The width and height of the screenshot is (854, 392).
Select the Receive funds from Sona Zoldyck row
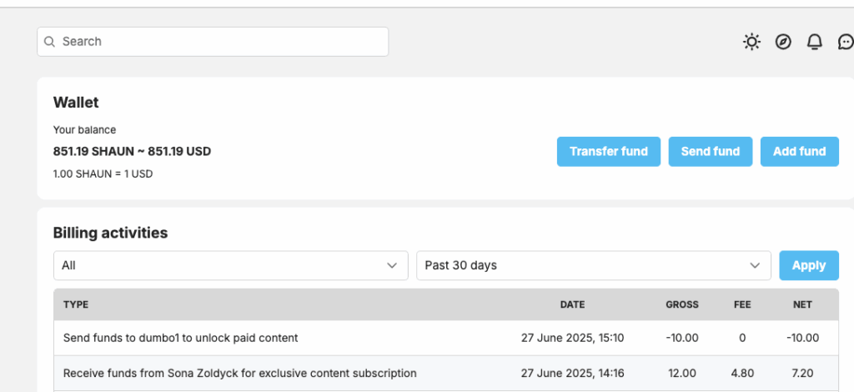tap(446, 374)
